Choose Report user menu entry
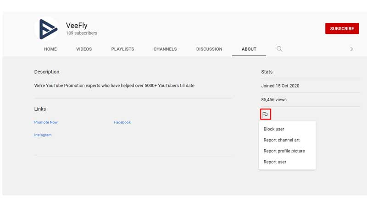Screen dimensions: 367x206 point(275,162)
